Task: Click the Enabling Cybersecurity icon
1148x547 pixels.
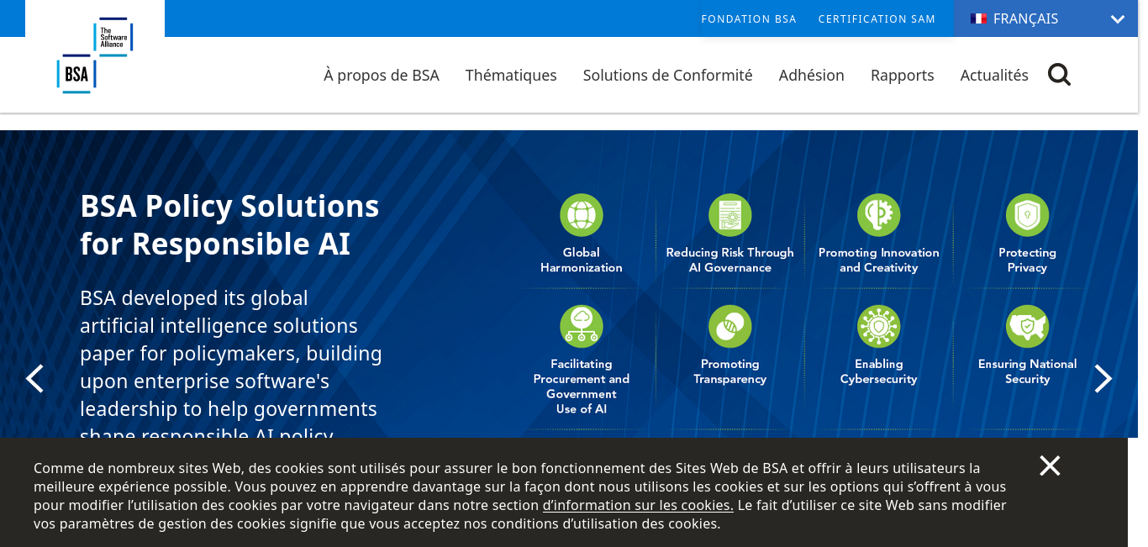Action: pyautogui.click(x=879, y=326)
